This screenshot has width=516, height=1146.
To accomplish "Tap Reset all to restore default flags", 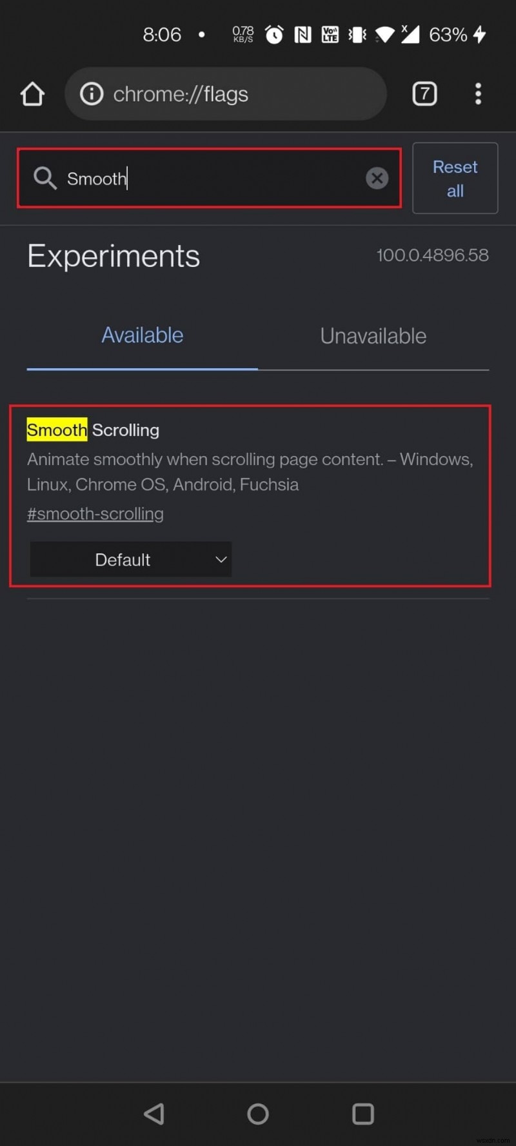I will pos(455,178).
